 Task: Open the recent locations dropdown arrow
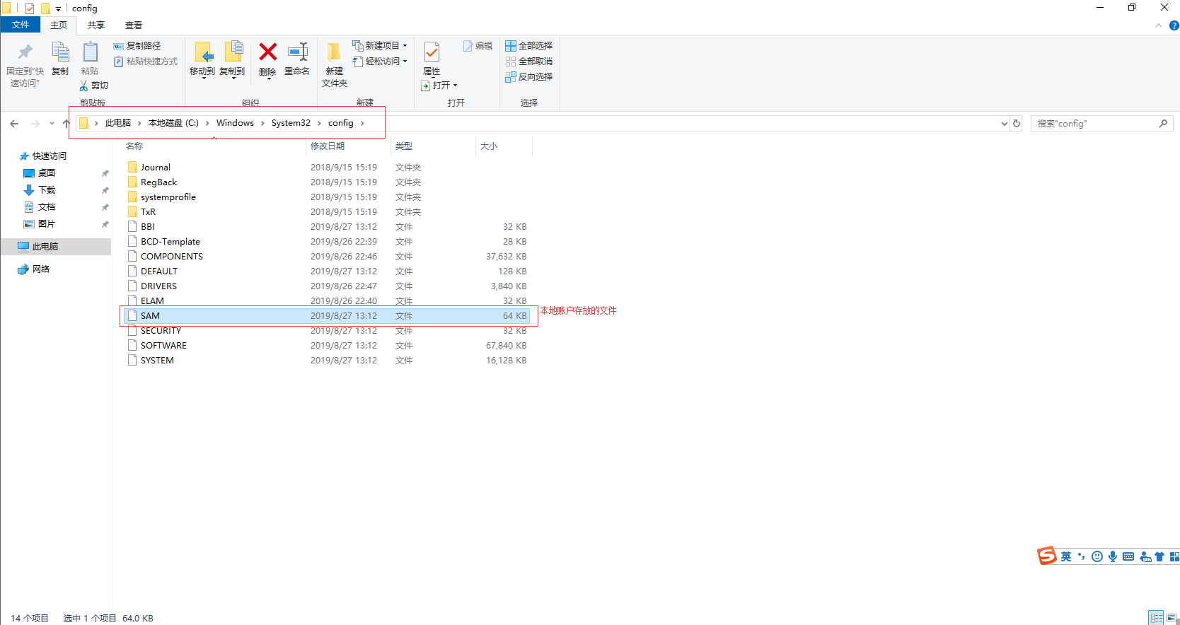pos(52,123)
